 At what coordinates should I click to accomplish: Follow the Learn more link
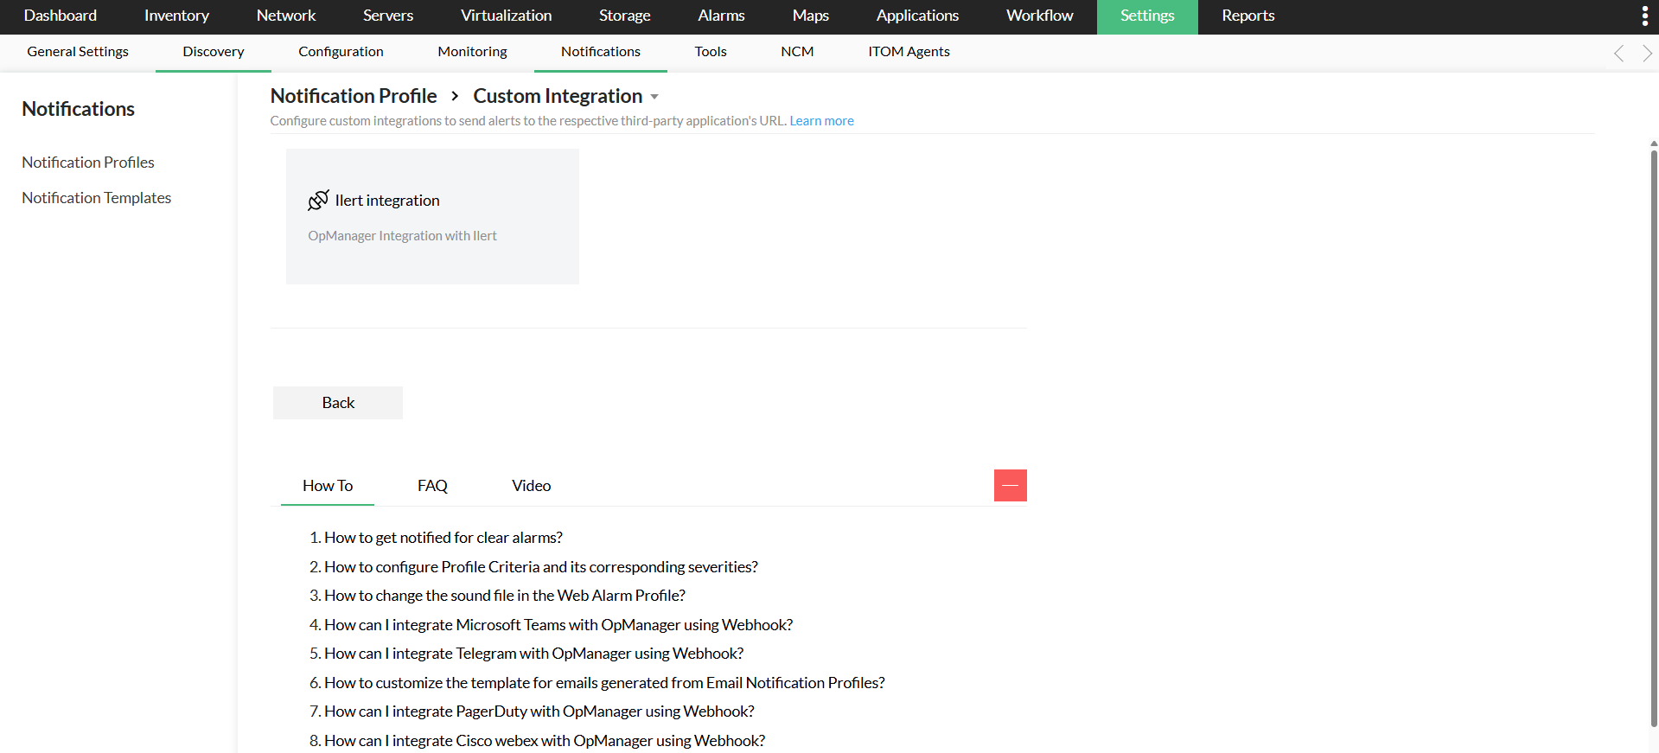click(x=821, y=121)
